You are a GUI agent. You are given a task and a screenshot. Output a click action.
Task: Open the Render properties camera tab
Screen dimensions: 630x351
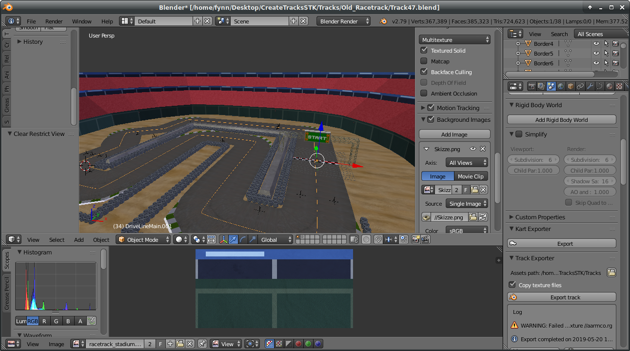(532, 86)
